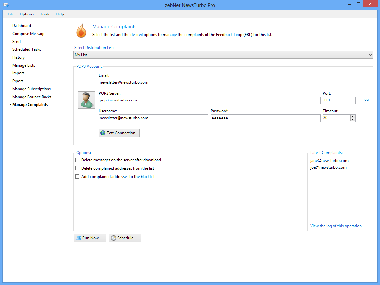Decrease the Timeout value with down arrow
This screenshot has height=285, width=380.
(x=353, y=120)
